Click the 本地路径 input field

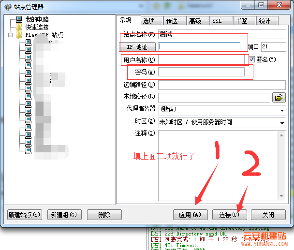tap(214, 97)
